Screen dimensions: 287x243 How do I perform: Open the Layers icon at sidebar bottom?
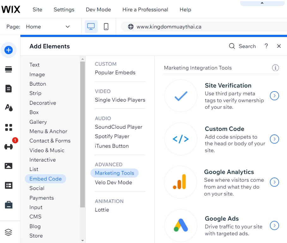coord(9,232)
